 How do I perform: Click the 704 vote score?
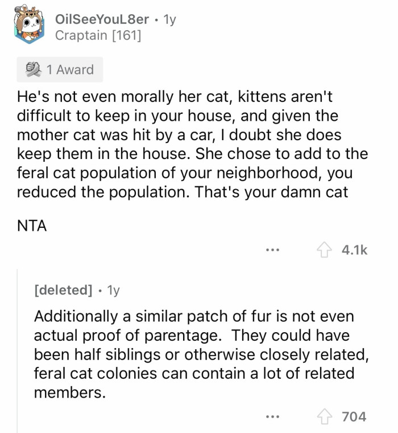point(354,416)
